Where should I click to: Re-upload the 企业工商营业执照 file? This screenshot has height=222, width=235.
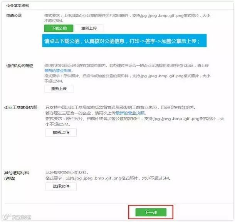(x=61, y=132)
